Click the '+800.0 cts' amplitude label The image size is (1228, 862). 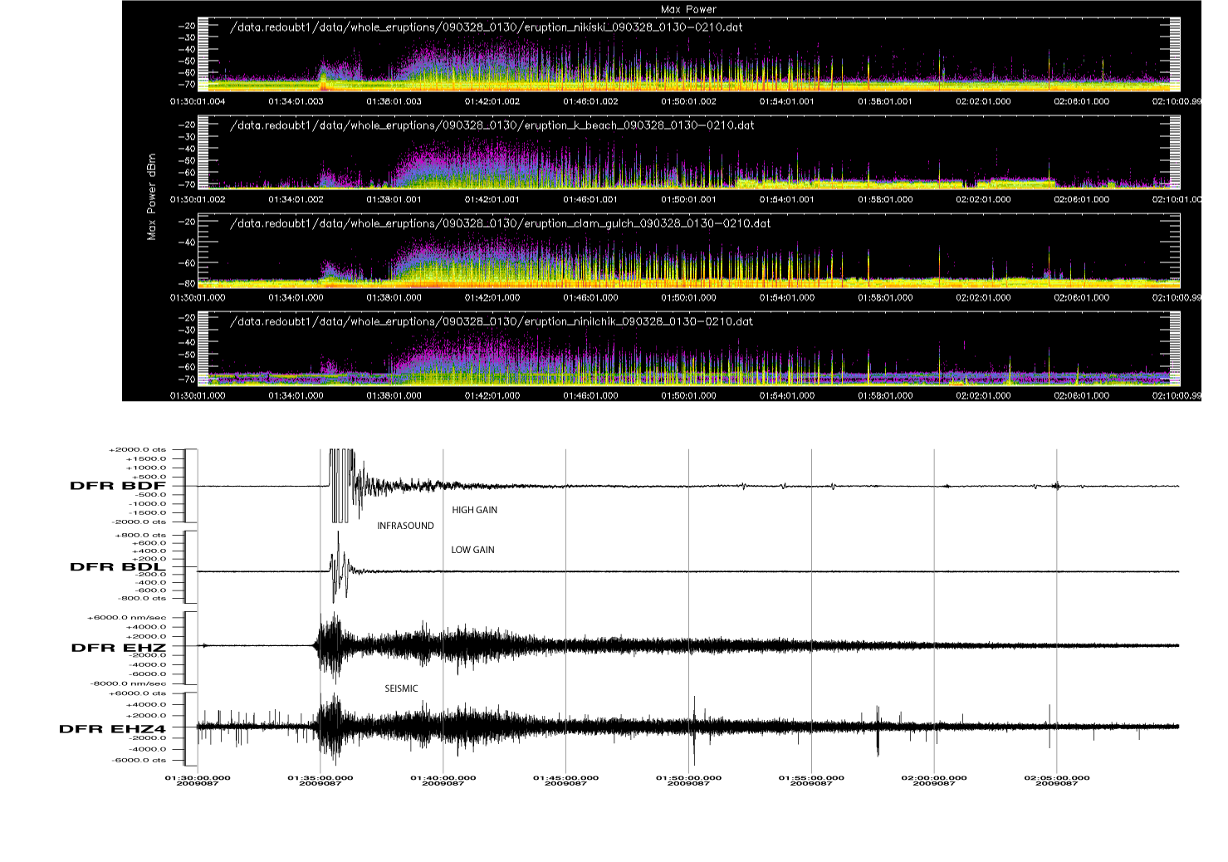[141, 536]
